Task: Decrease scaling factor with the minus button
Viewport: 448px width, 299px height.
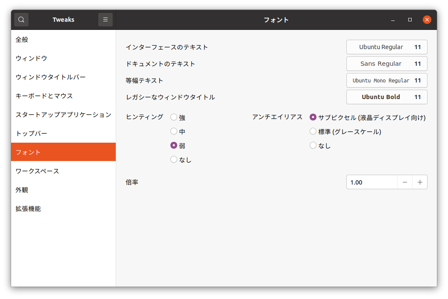Action: (x=405, y=182)
